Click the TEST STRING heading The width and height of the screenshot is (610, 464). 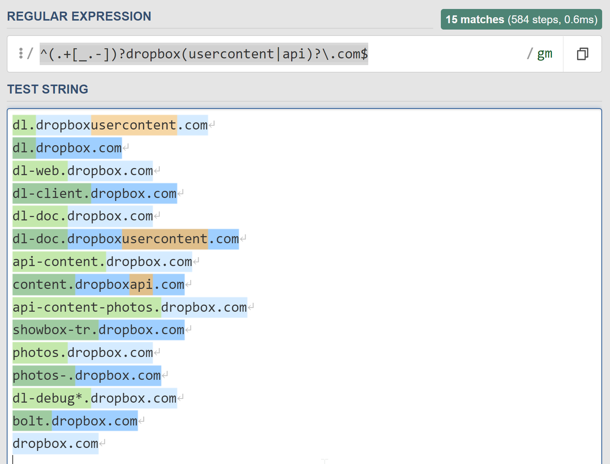[48, 89]
